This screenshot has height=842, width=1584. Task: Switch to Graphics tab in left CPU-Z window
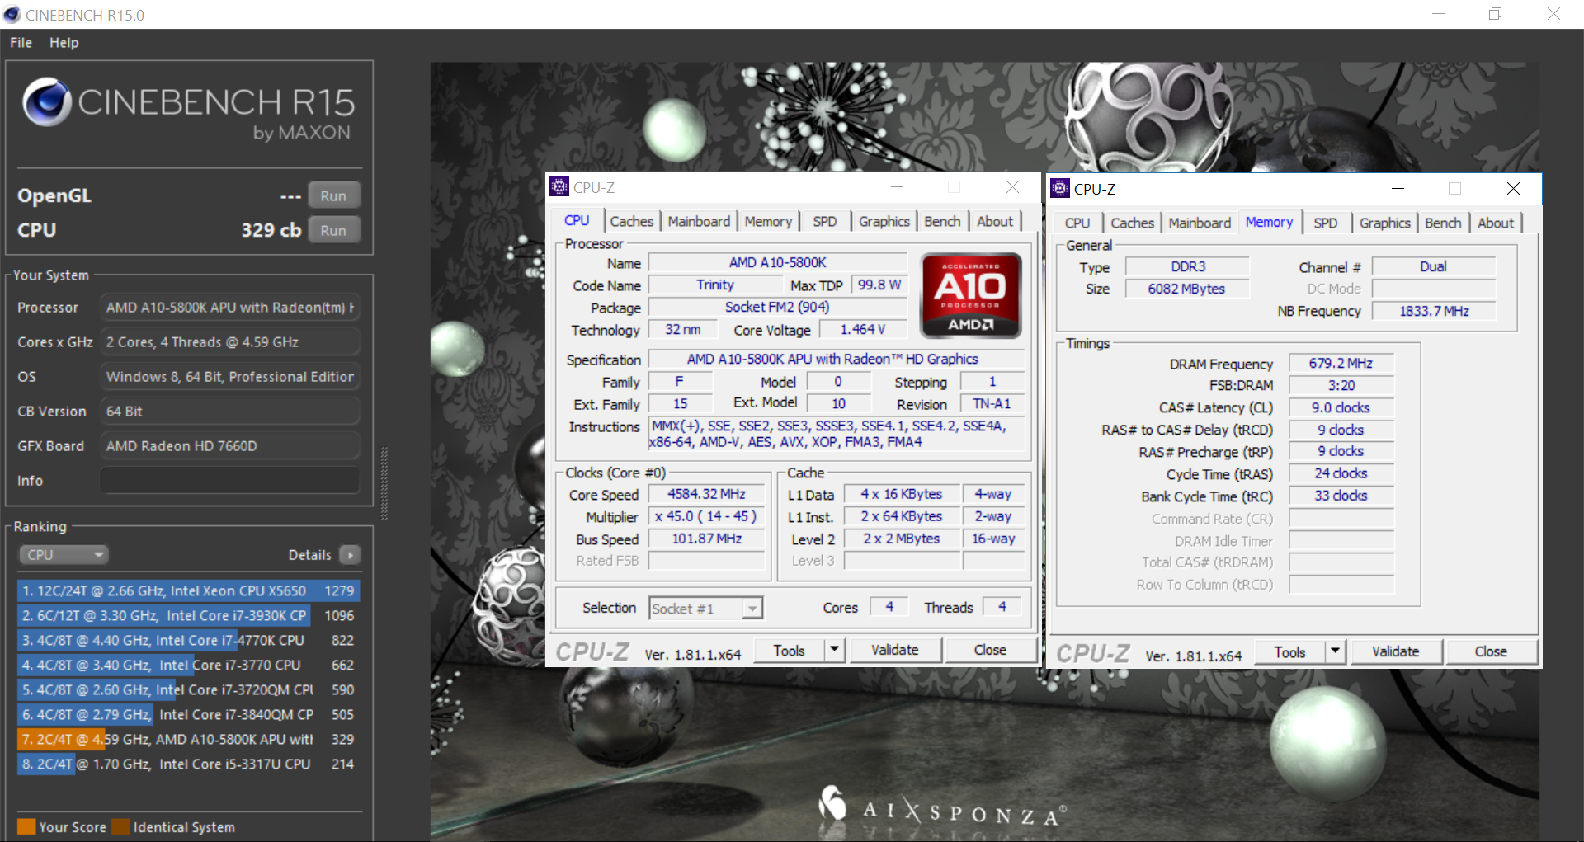point(884,221)
